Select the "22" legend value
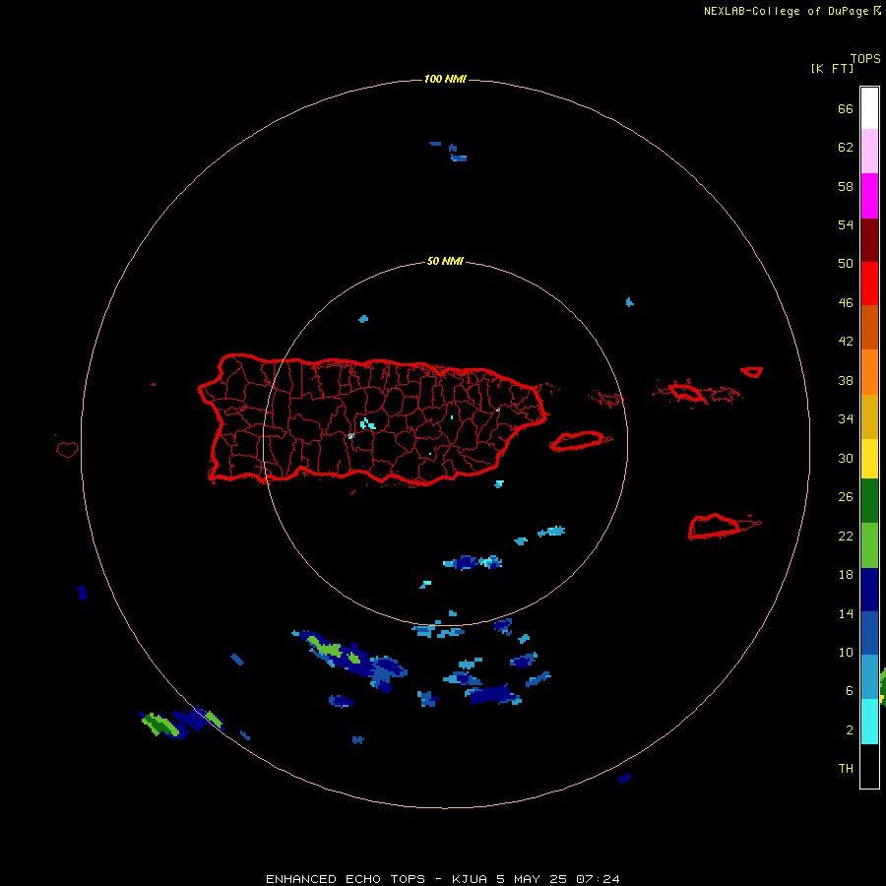The height and width of the screenshot is (886, 886). click(x=846, y=537)
